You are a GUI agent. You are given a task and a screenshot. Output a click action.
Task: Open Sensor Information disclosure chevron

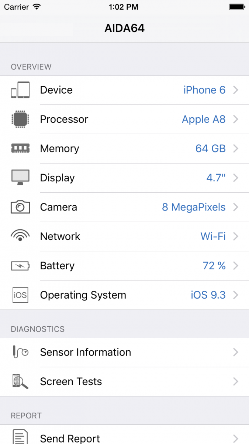click(236, 352)
